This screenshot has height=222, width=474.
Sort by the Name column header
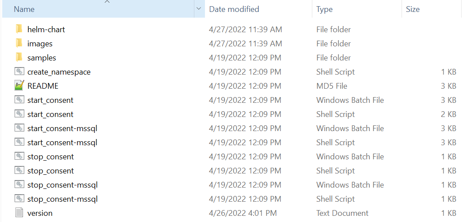tap(24, 9)
